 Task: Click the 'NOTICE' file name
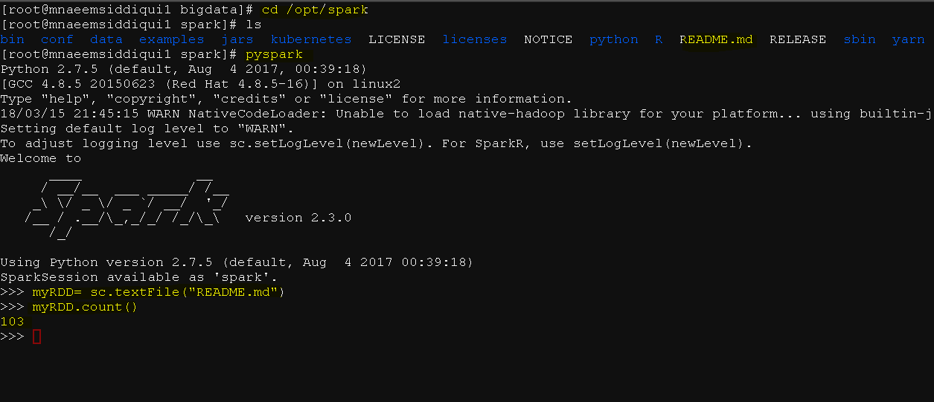[548, 39]
